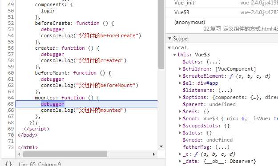The height and width of the screenshot is (166, 278).
Task: Collapse the Scope section
Action: pyautogui.click(x=169, y=39)
